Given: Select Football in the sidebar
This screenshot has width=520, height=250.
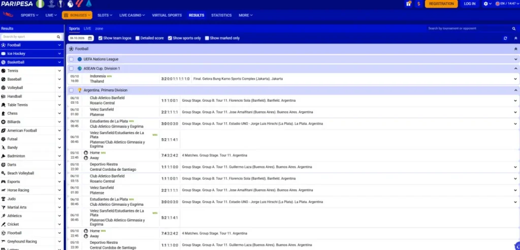Looking at the screenshot, I should 31,45.
